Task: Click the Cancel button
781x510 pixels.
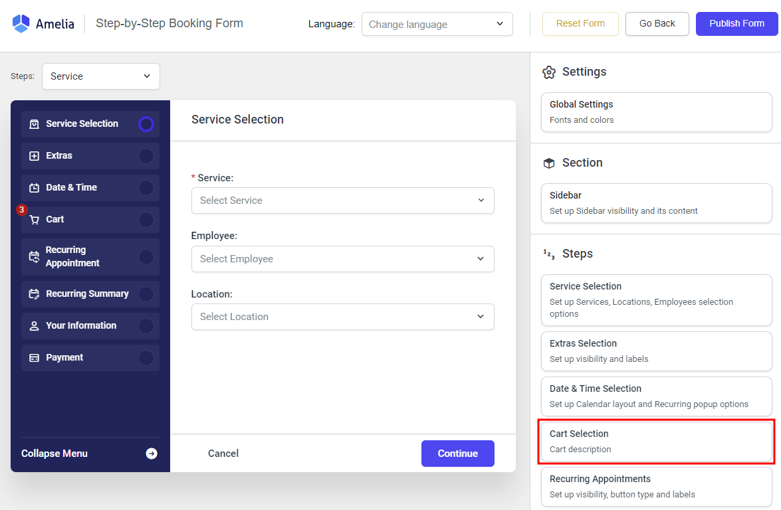Action: [223, 454]
